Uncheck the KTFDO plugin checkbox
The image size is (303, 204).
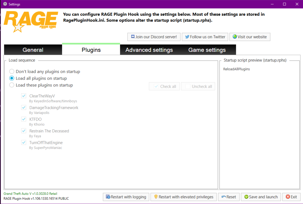[x=24, y=119]
